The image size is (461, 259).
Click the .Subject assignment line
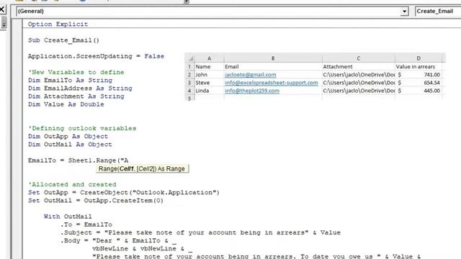tap(200, 232)
